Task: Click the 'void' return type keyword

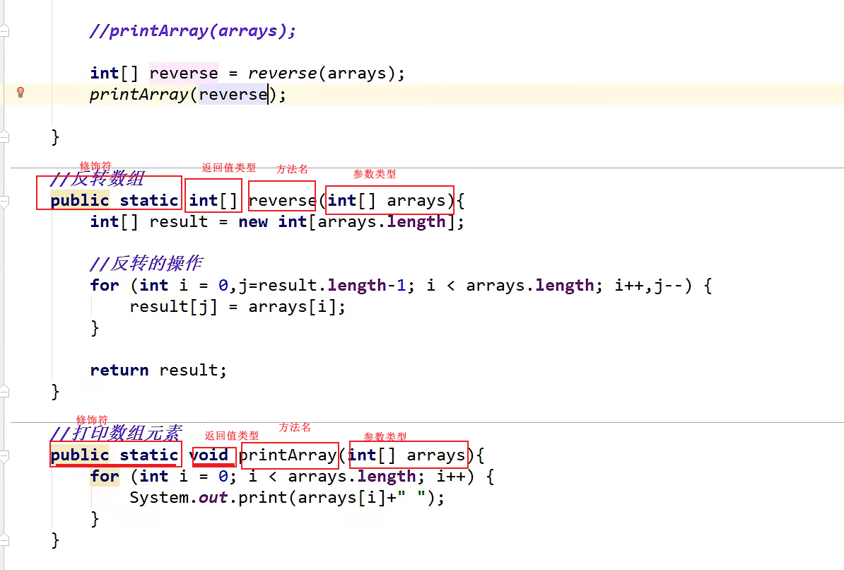Action: tap(209, 455)
